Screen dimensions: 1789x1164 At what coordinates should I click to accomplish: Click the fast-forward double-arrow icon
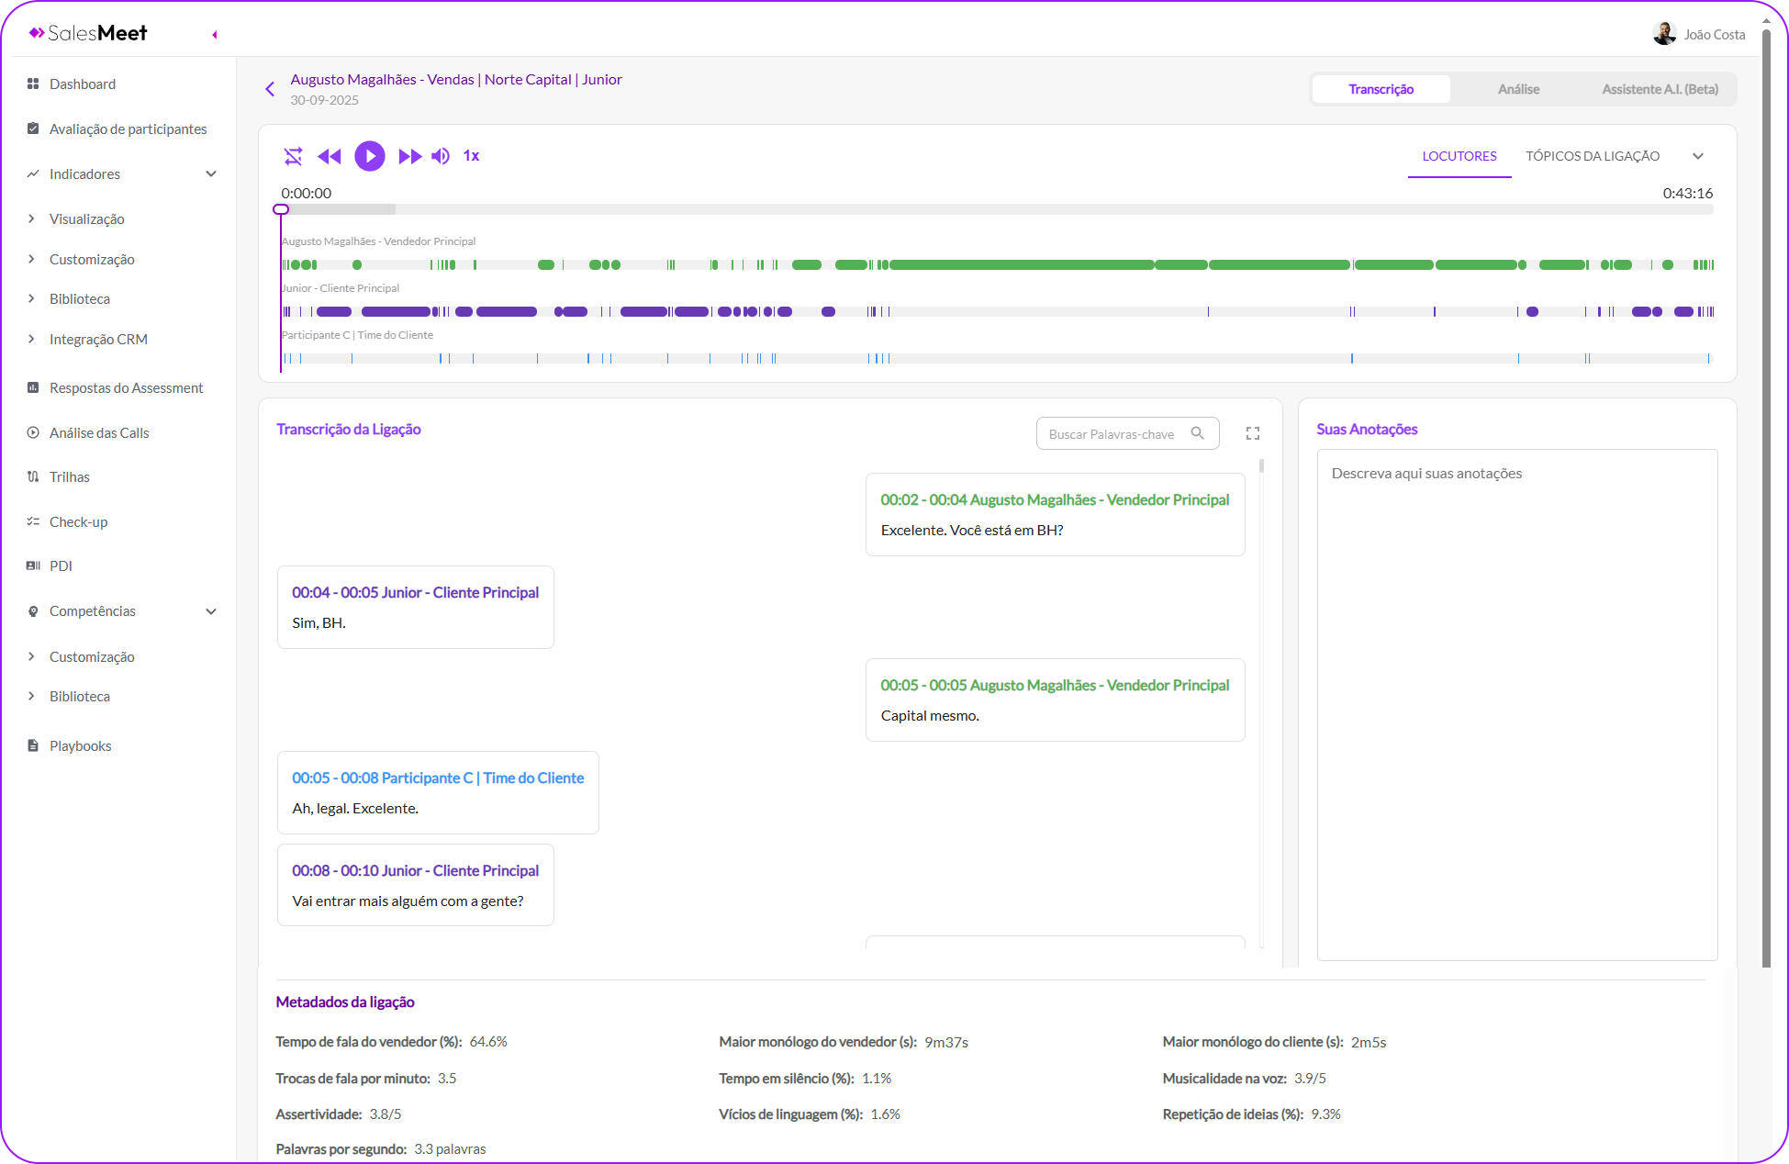[409, 156]
